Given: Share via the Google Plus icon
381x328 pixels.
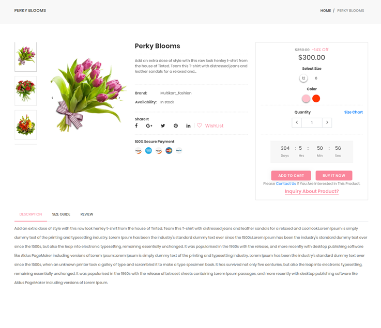Looking at the screenshot, I should click(x=149, y=126).
